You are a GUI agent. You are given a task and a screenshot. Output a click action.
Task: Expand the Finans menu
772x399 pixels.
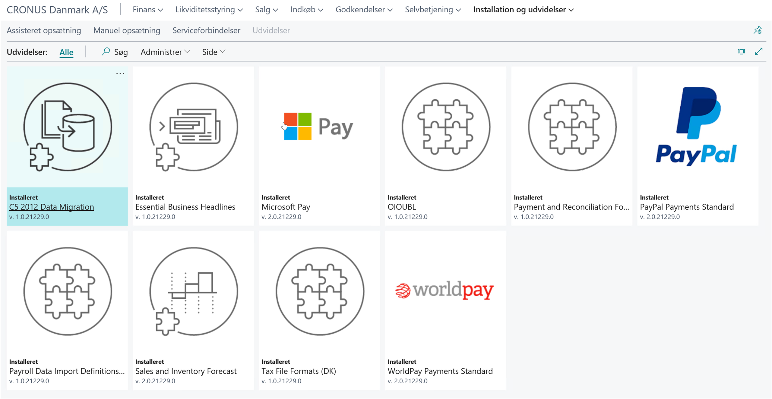point(148,10)
